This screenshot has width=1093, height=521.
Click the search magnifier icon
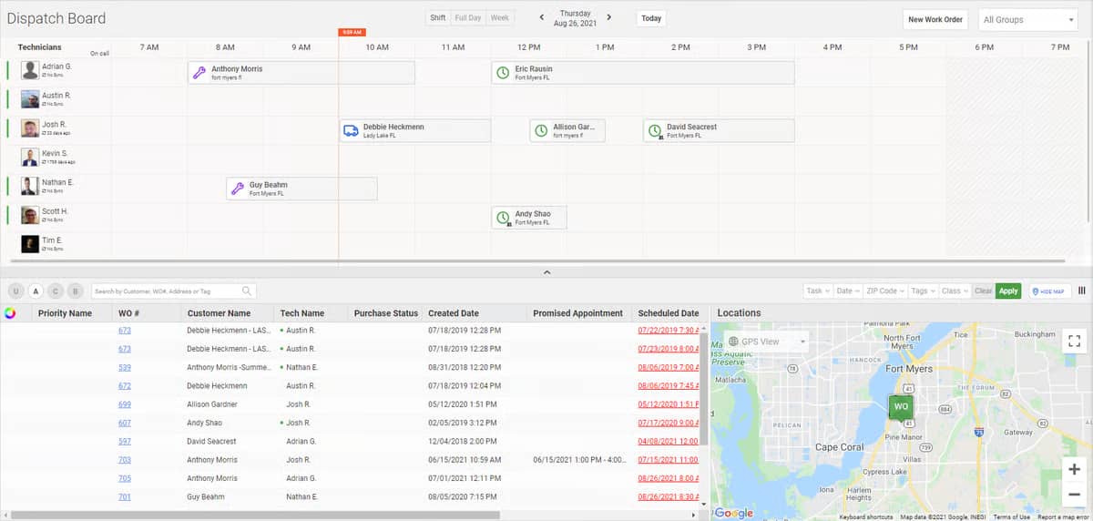[x=247, y=291]
